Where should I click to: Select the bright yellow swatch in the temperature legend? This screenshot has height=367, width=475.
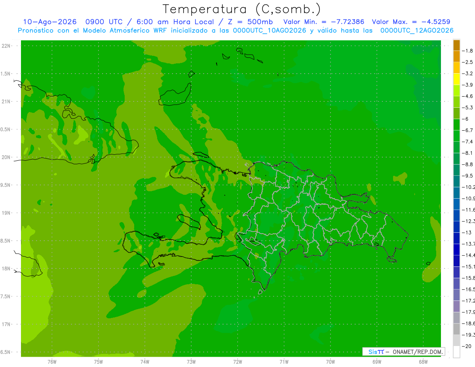click(456, 79)
